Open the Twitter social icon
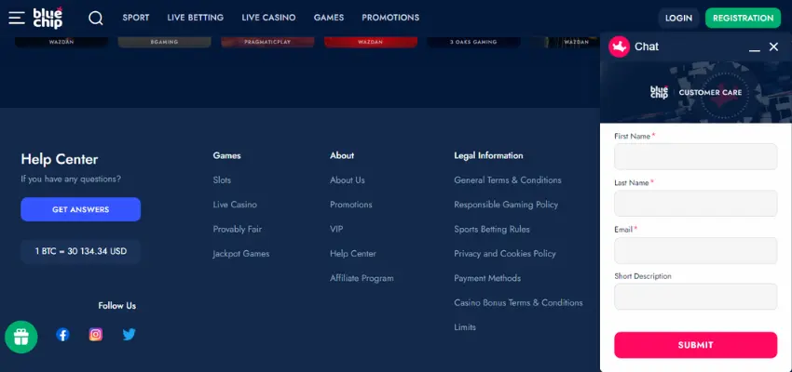 (130, 335)
